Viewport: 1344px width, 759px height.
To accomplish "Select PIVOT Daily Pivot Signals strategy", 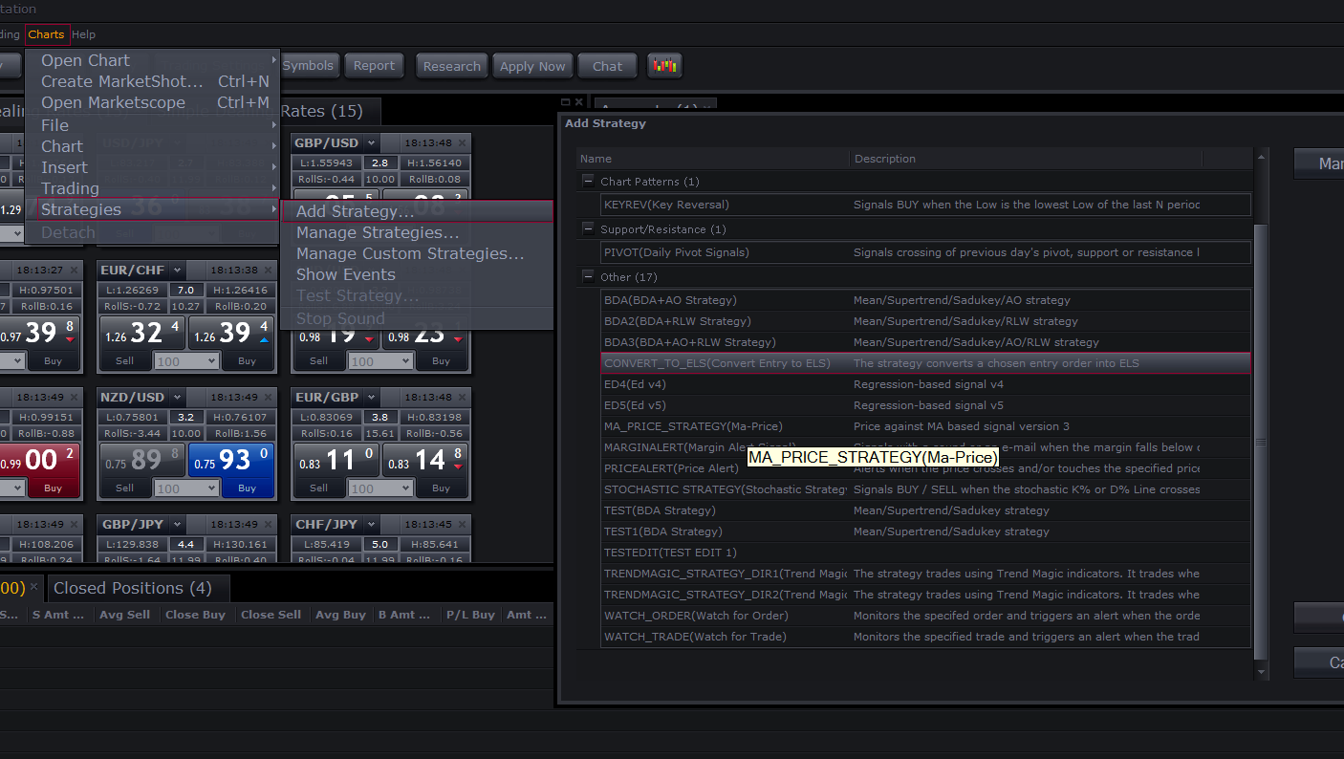I will [x=925, y=252].
